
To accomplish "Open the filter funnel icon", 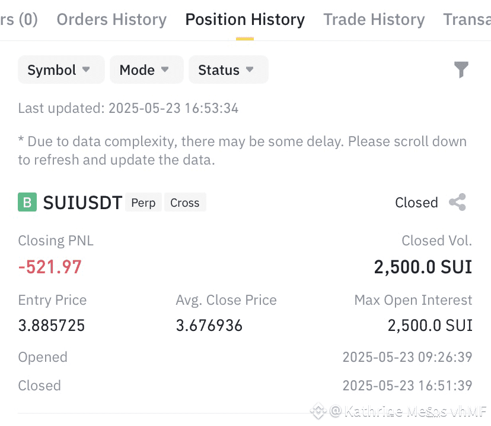I will [x=461, y=70].
